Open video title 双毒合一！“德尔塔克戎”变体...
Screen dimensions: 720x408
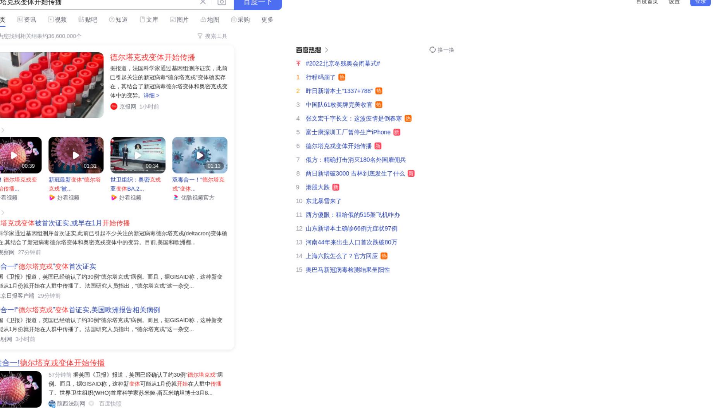[198, 184]
